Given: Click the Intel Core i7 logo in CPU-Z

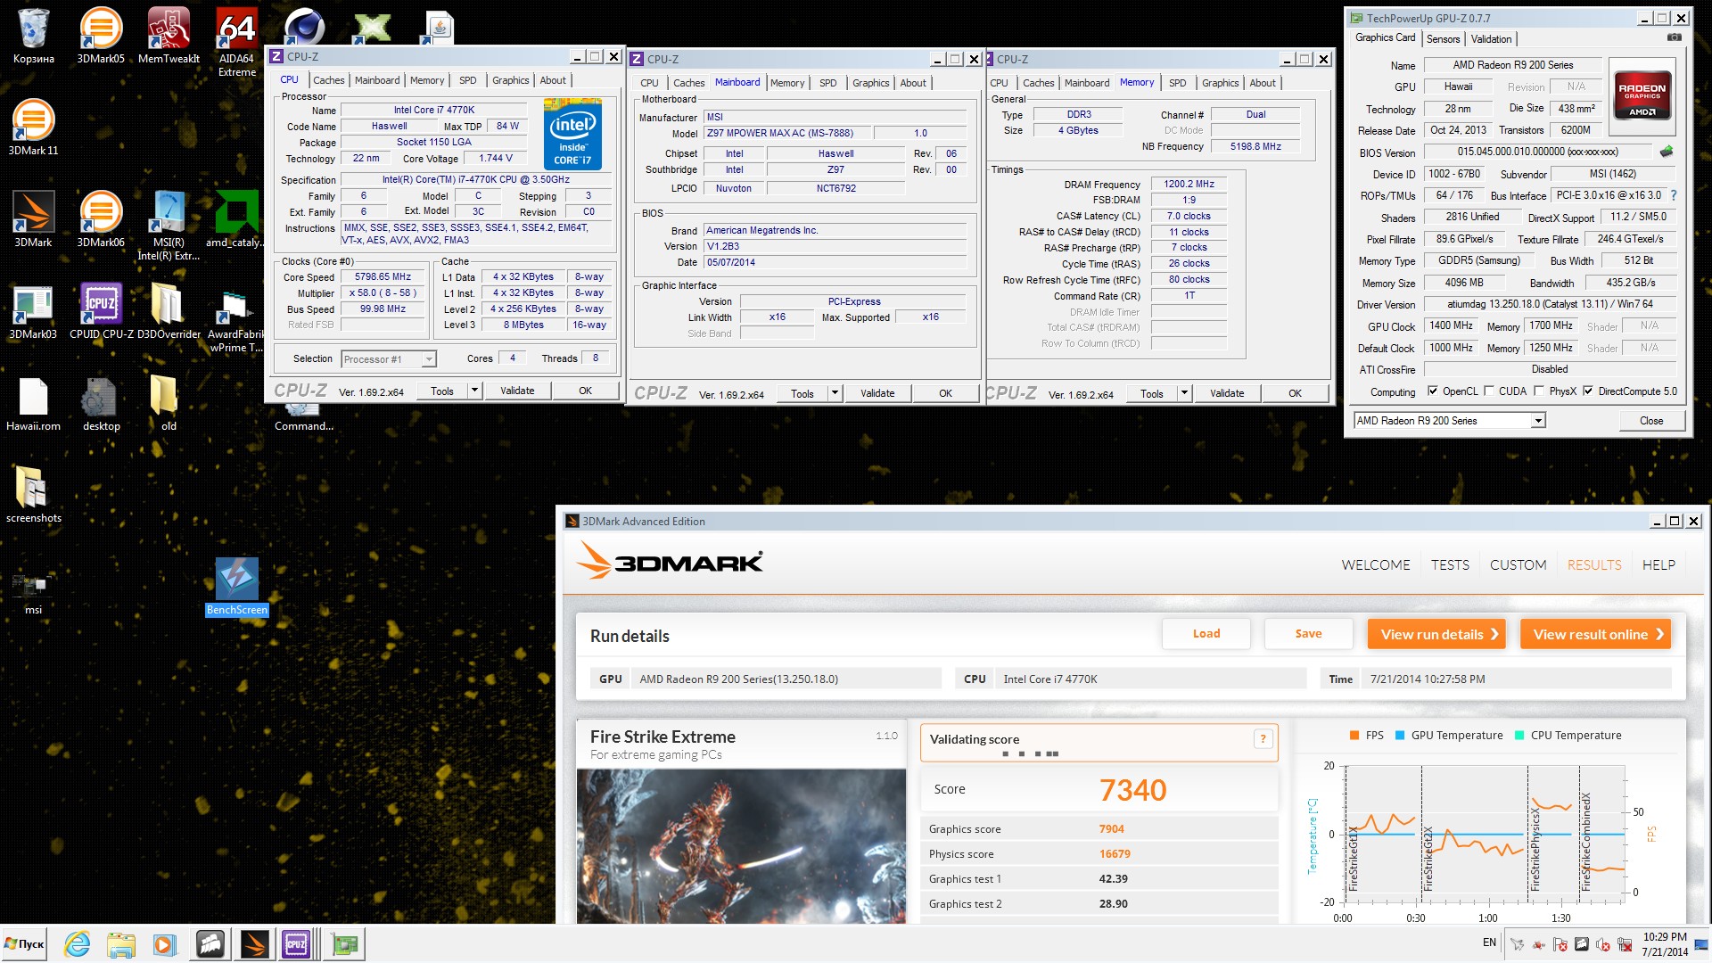Looking at the screenshot, I should tap(572, 134).
